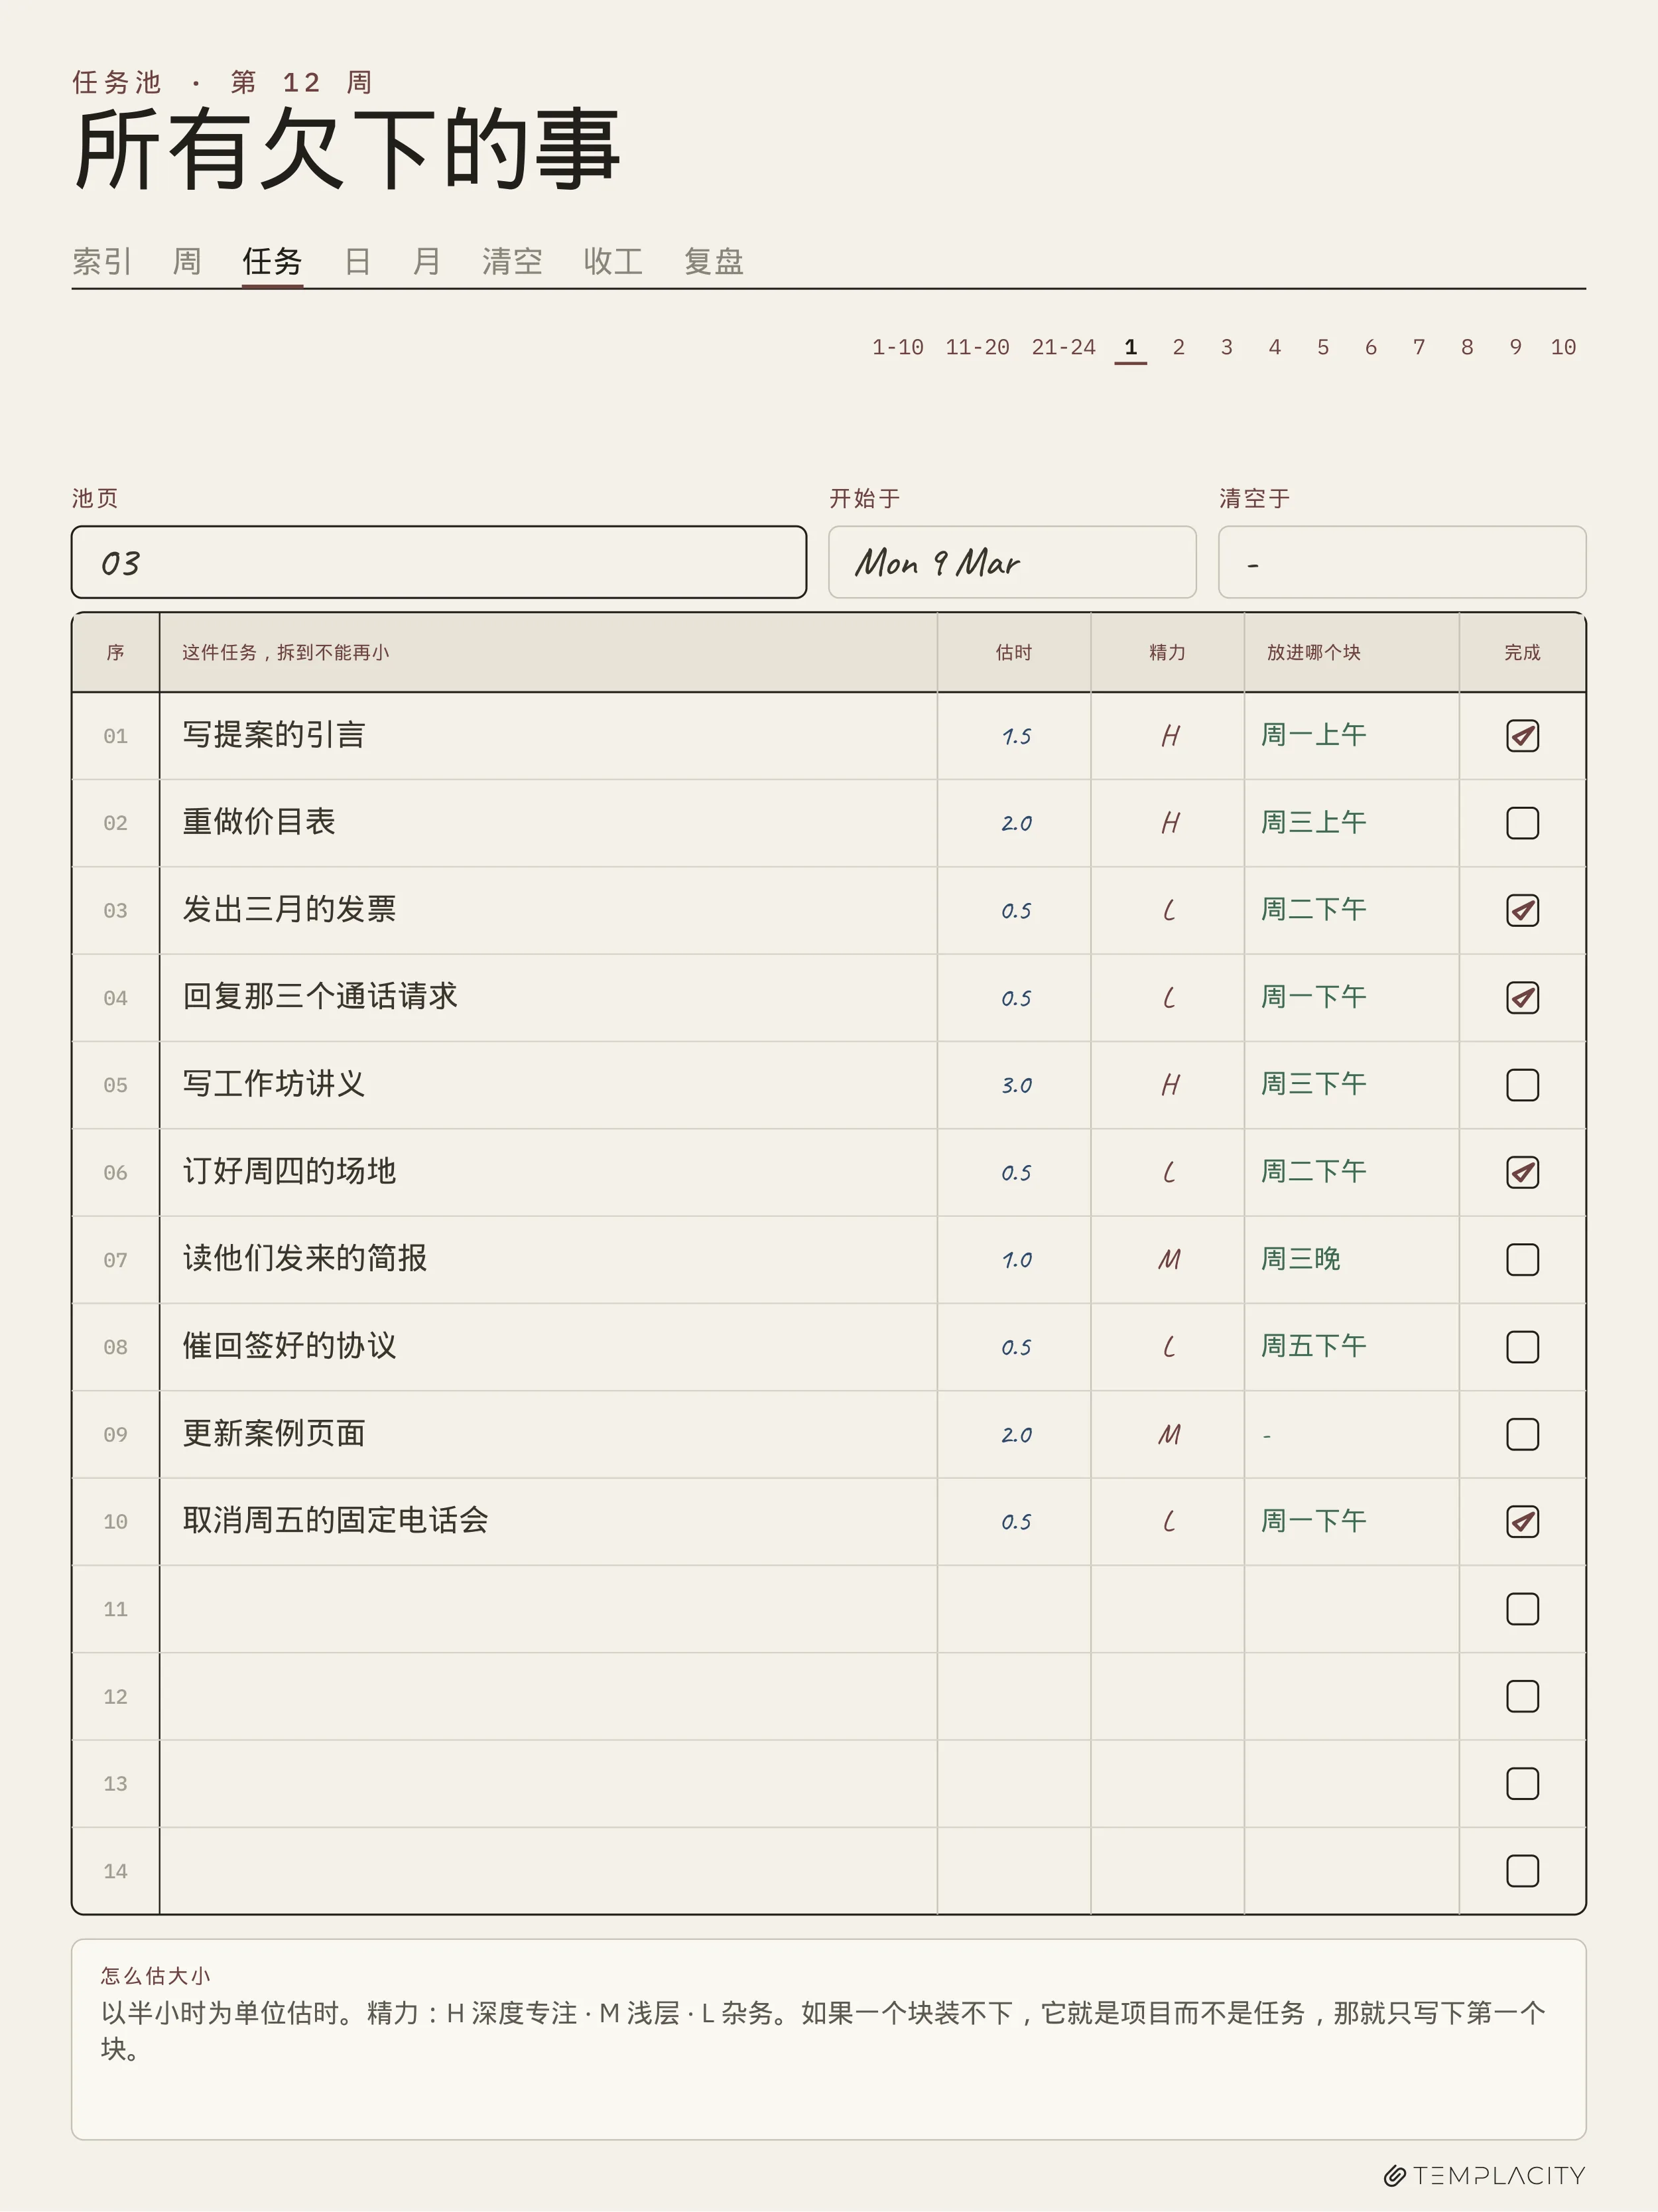Click the task text 重做价目表

coord(259,822)
